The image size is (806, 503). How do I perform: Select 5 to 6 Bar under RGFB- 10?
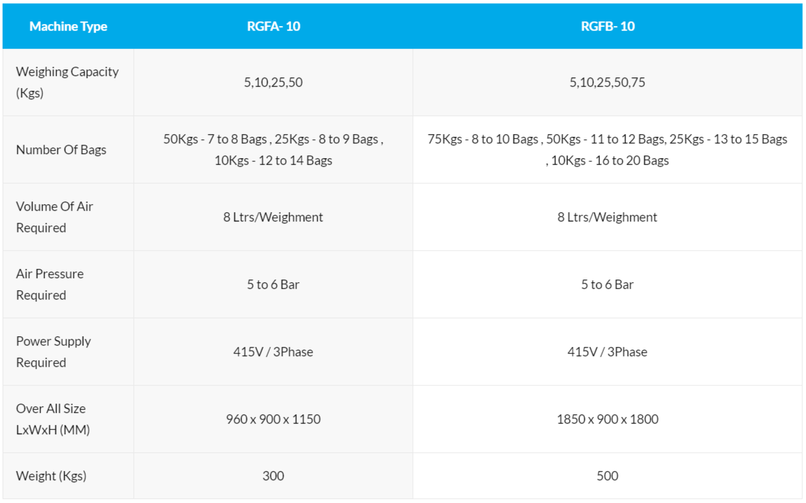pos(608,285)
